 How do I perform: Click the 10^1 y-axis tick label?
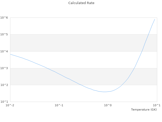pos(4,102)
